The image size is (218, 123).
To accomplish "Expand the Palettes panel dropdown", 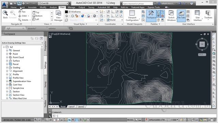I will pyautogui.click(x=155, y=24).
